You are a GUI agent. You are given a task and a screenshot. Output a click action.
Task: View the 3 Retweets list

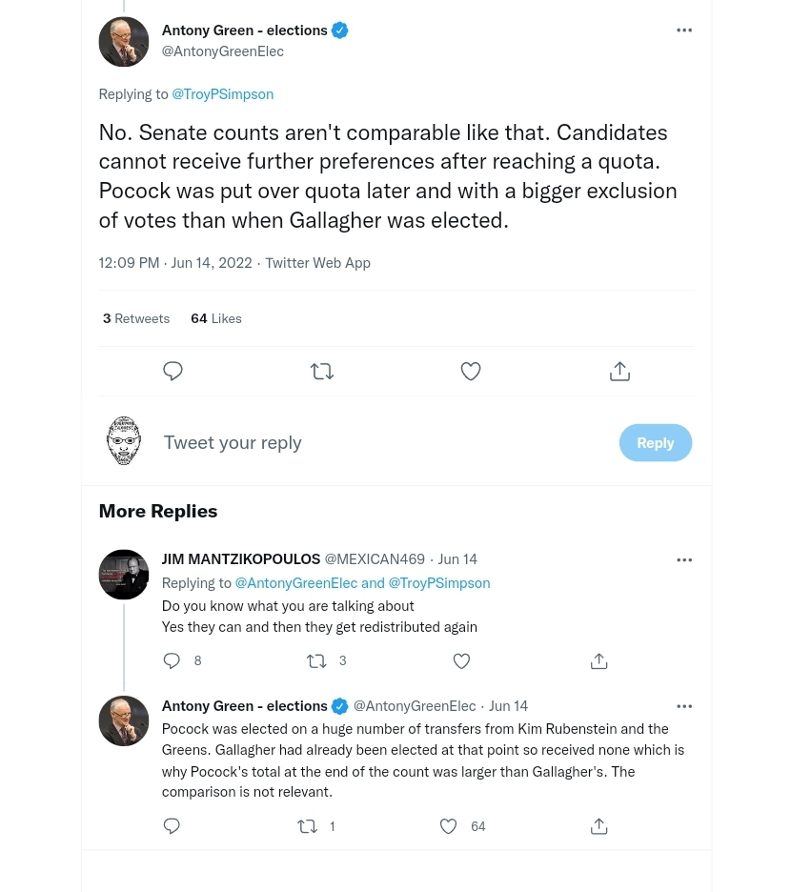tap(136, 318)
